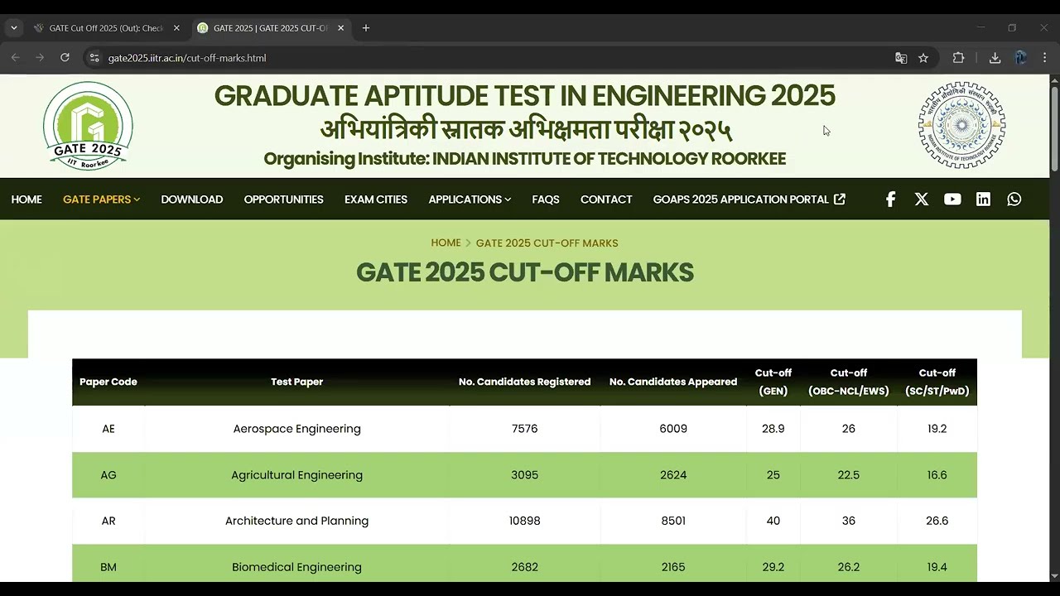Open the DOWNLOAD menu item
The height and width of the screenshot is (596, 1060).
click(192, 199)
